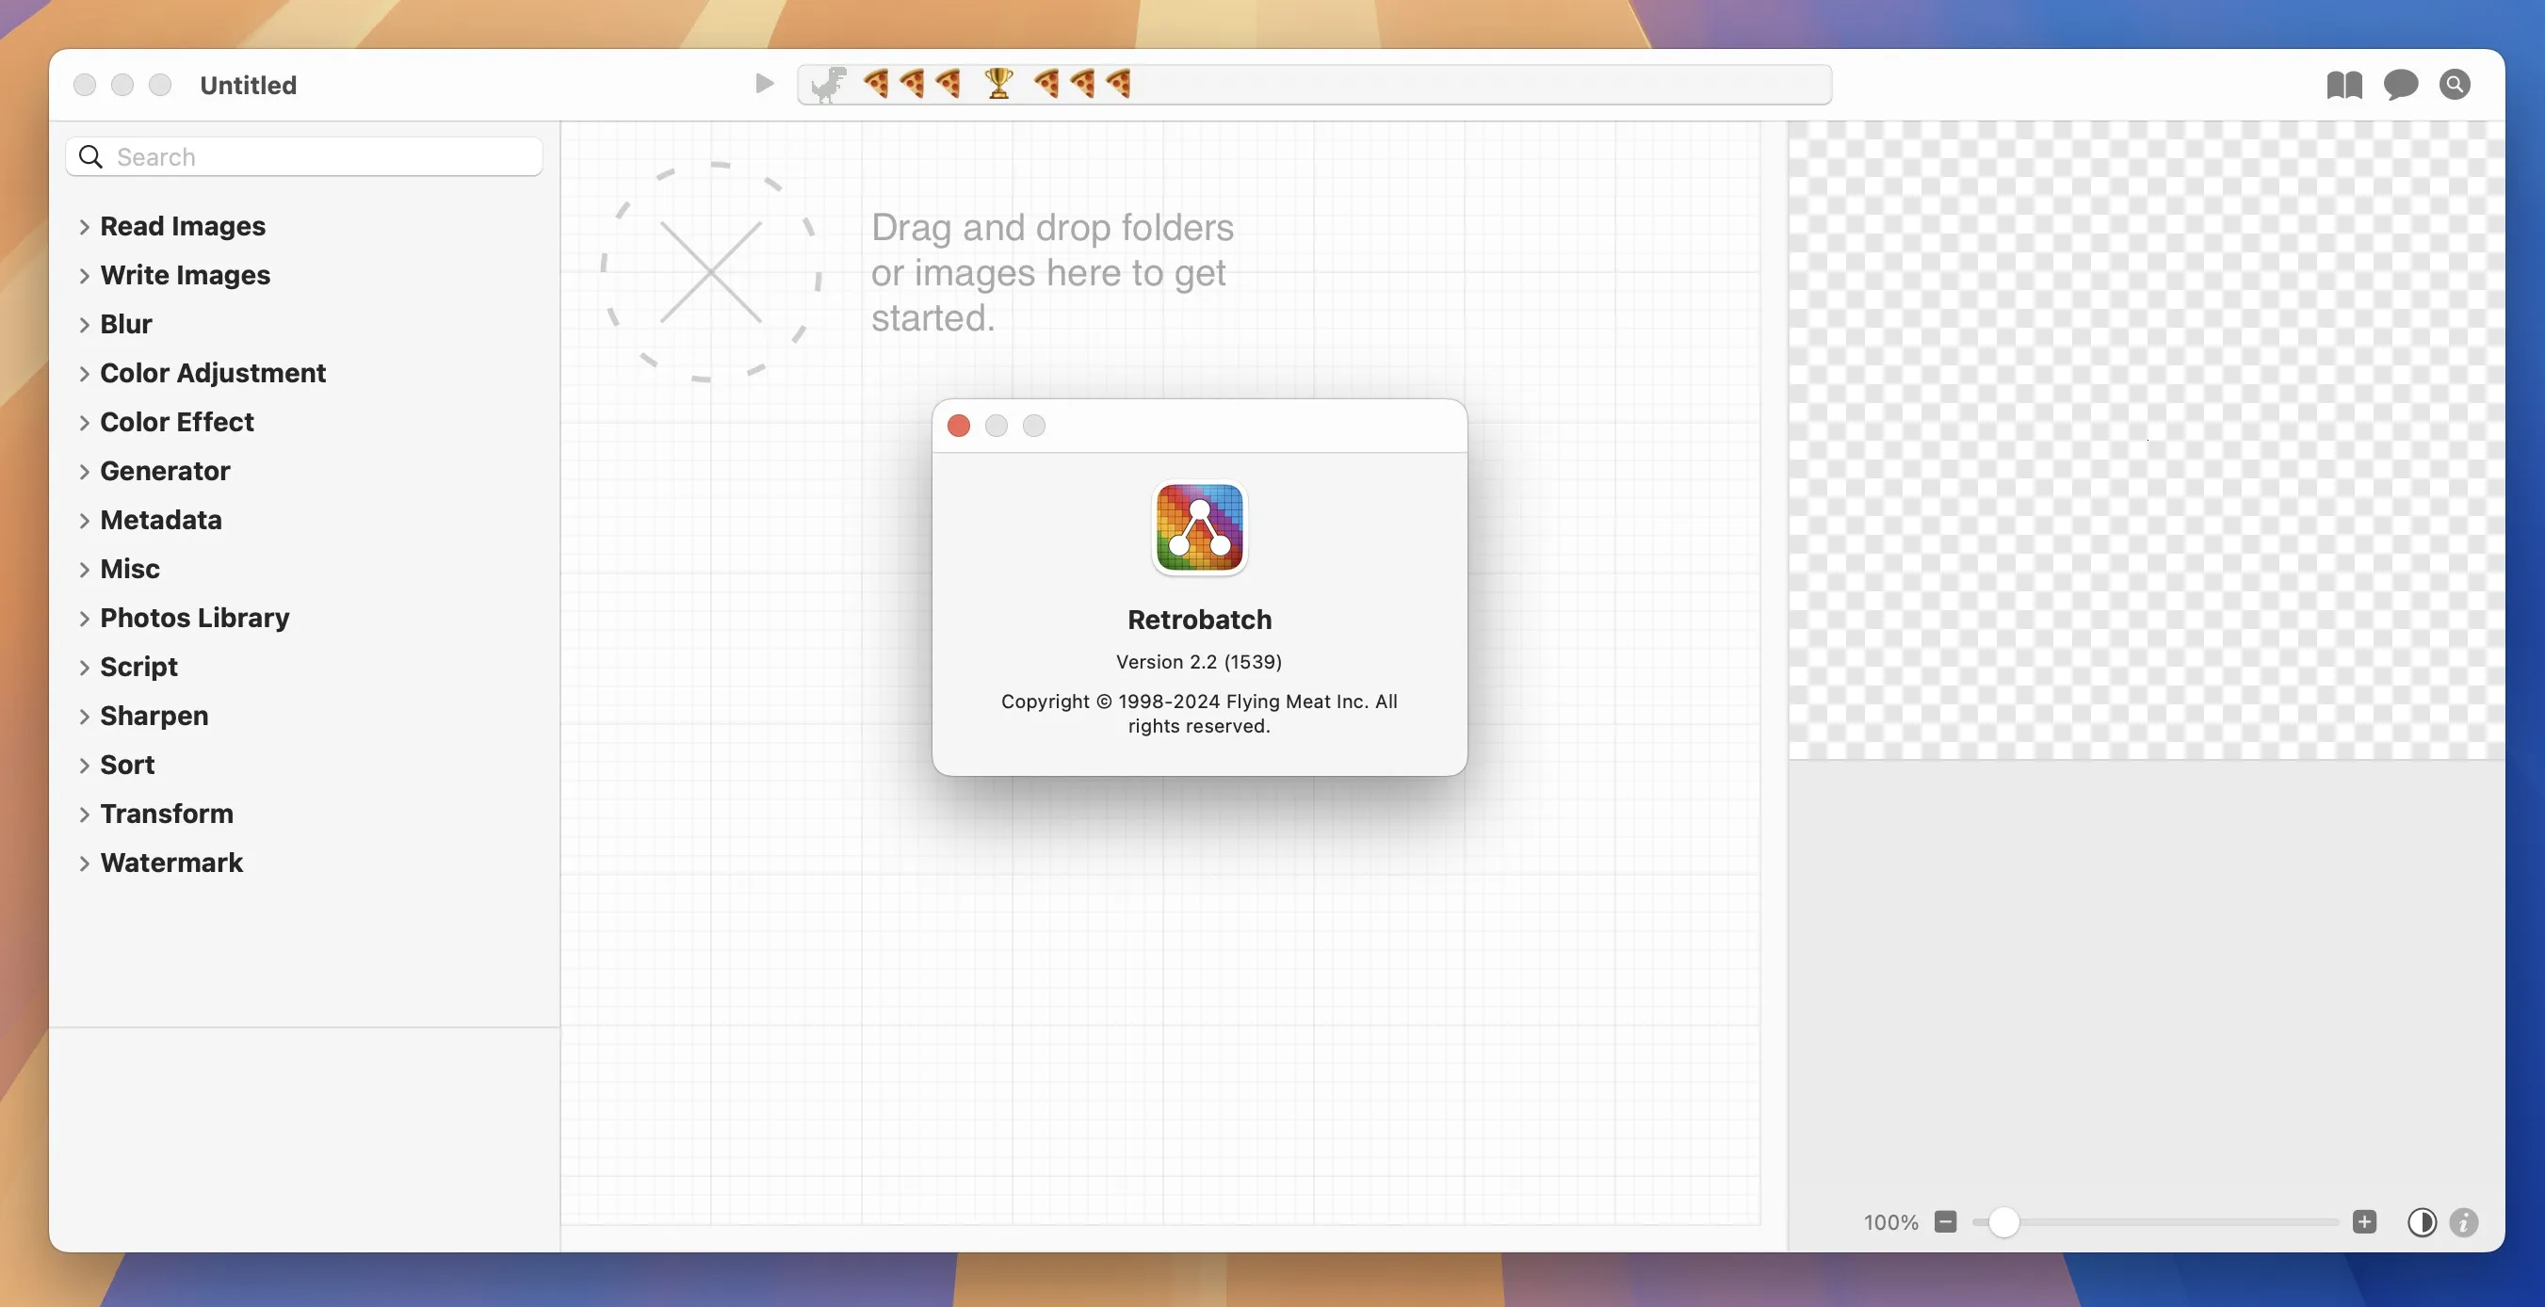Click the checkerboard preview area
This screenshot has width=2545, height=1307.
click(2146, 441)
